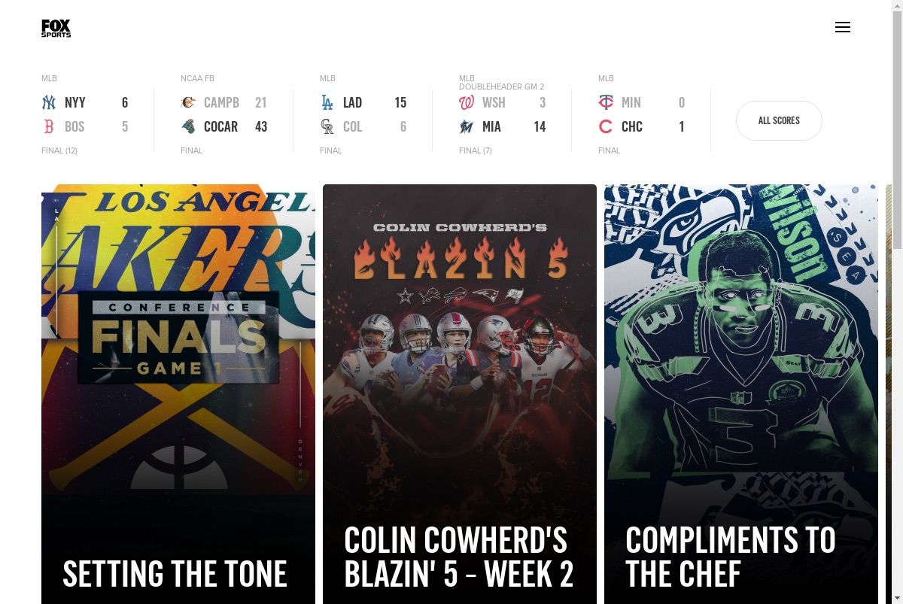Click the Cubs C logo

point(606,126)
